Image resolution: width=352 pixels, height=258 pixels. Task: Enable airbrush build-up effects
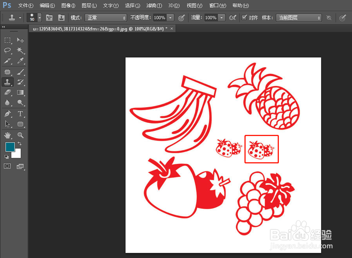233,18
